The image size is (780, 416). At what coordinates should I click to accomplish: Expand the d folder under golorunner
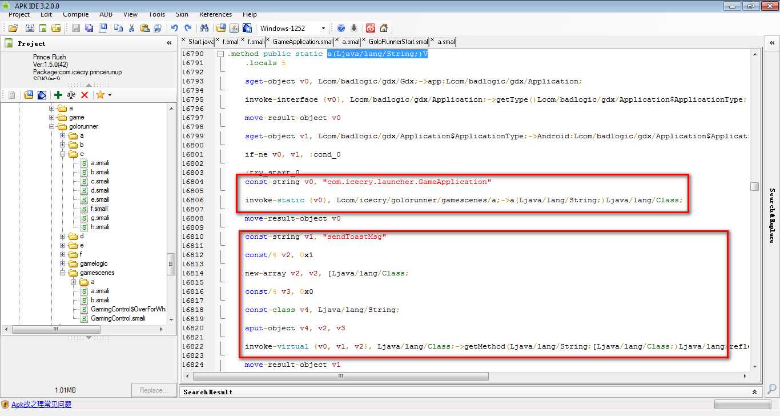tap(63, 236)
